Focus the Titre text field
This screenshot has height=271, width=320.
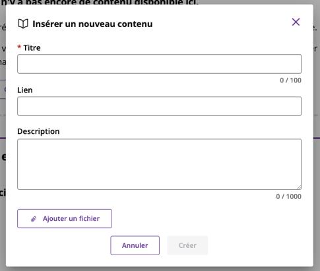(159, 64)
